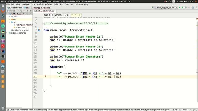
Task: Click the stop process square icon
Action: [x=189, y=7]
